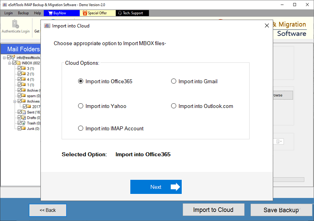The height and width of the screenshot is (221, 314).
Task: Open the Help menu
Action: click(x=37, y=13)
